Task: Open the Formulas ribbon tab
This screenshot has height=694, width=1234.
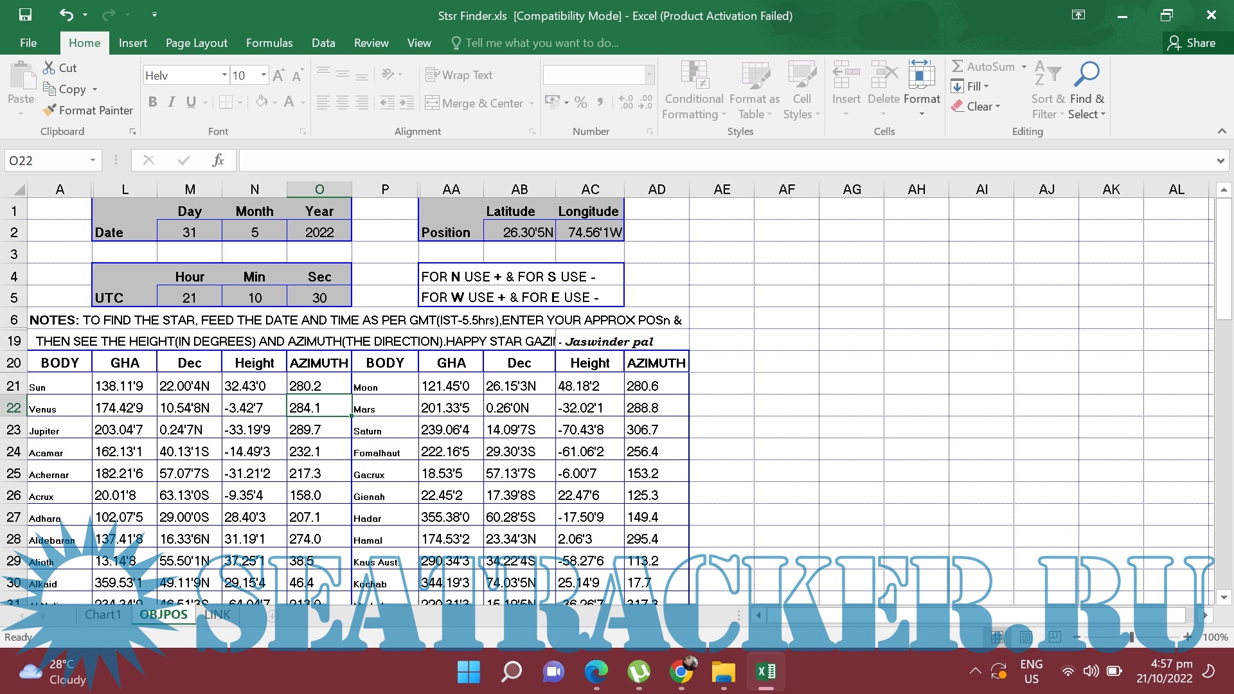Action: click(x=269, y=43)
